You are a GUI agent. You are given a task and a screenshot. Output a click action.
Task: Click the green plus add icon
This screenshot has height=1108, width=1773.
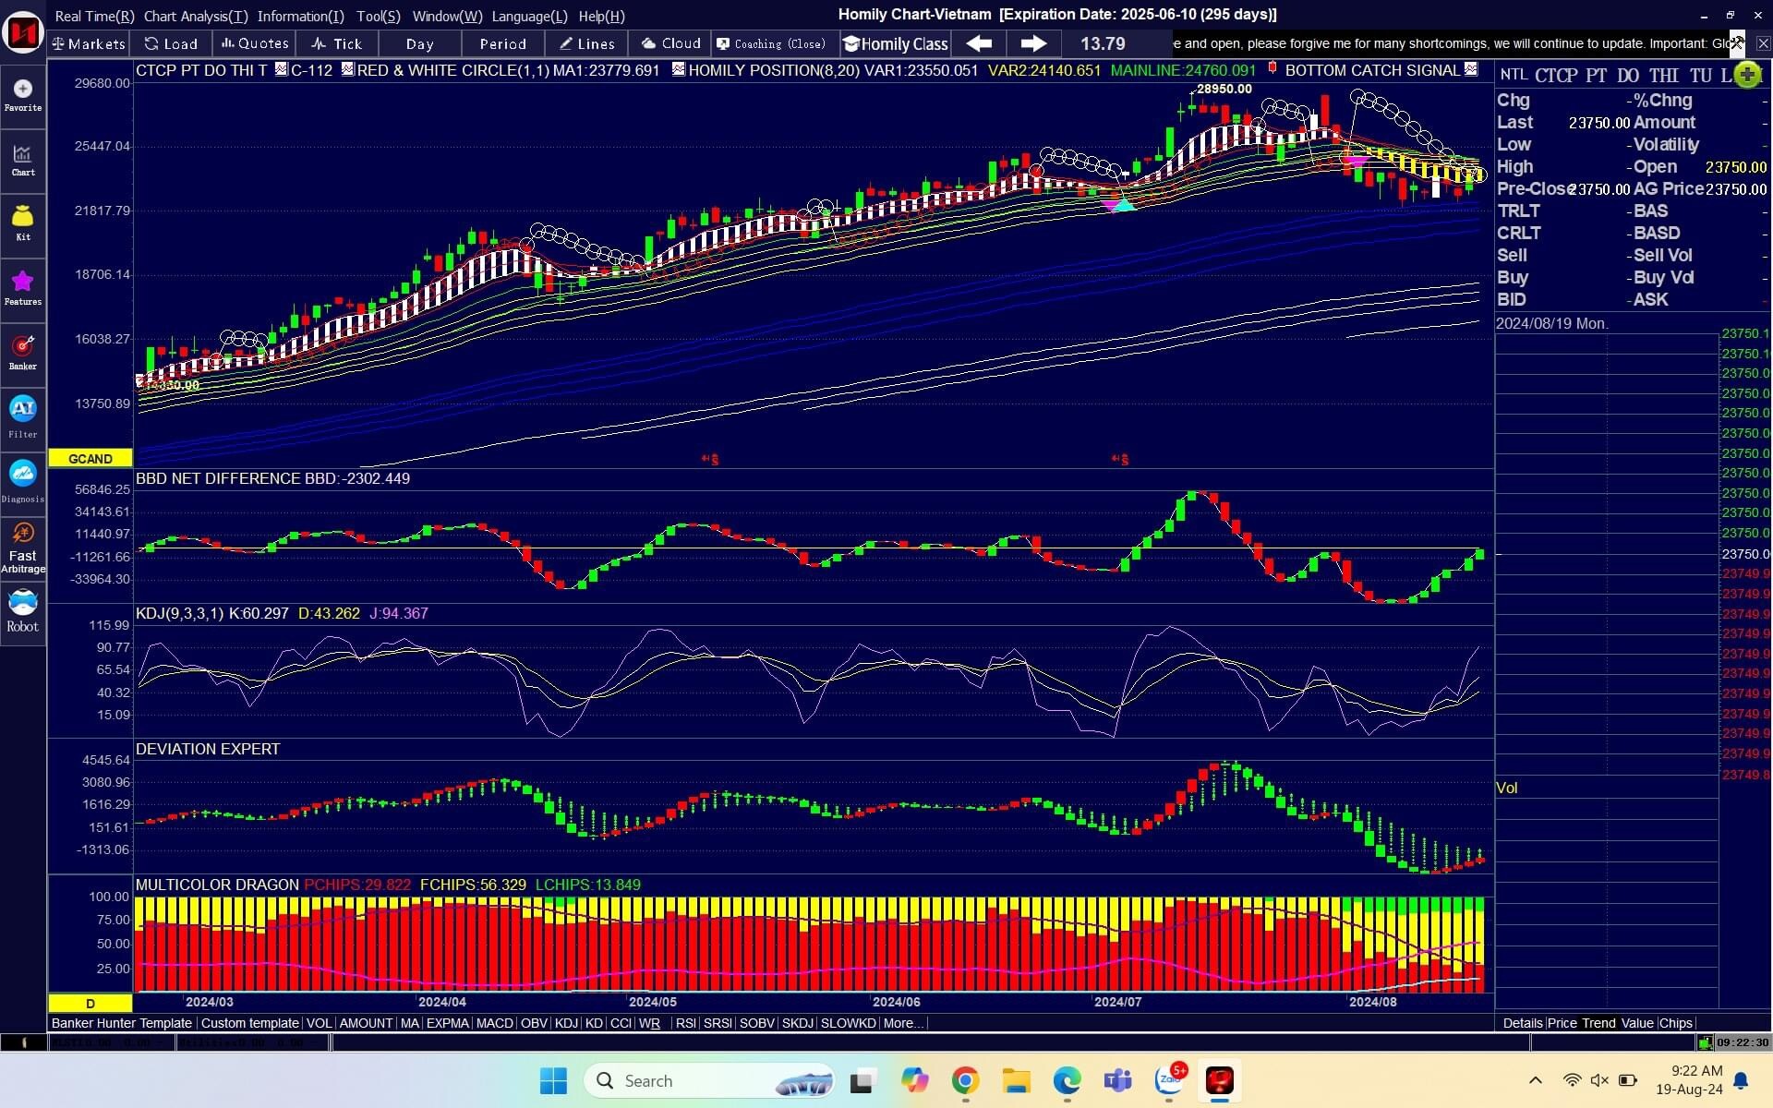[1747, 75]
